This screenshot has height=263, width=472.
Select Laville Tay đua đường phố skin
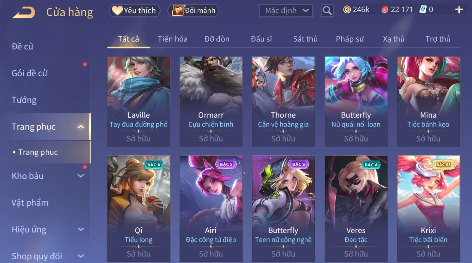coord(139,102)
